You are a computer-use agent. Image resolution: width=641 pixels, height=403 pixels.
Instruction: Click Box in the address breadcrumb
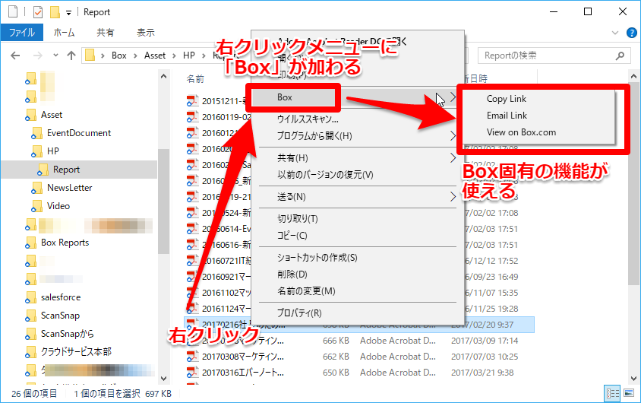click(119, 56)
